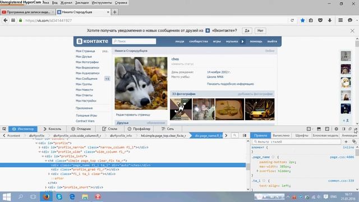This screenshot has width=359, height=202.
Task: Click the green padlock site identity icon
Action: (x=20, y=20)
